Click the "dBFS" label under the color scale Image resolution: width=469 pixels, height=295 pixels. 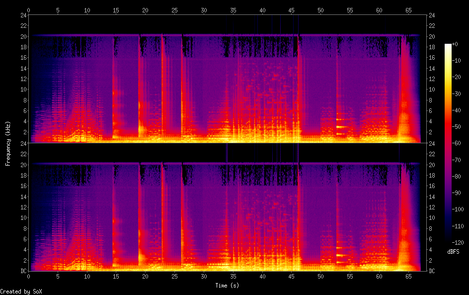coord(453,252)
